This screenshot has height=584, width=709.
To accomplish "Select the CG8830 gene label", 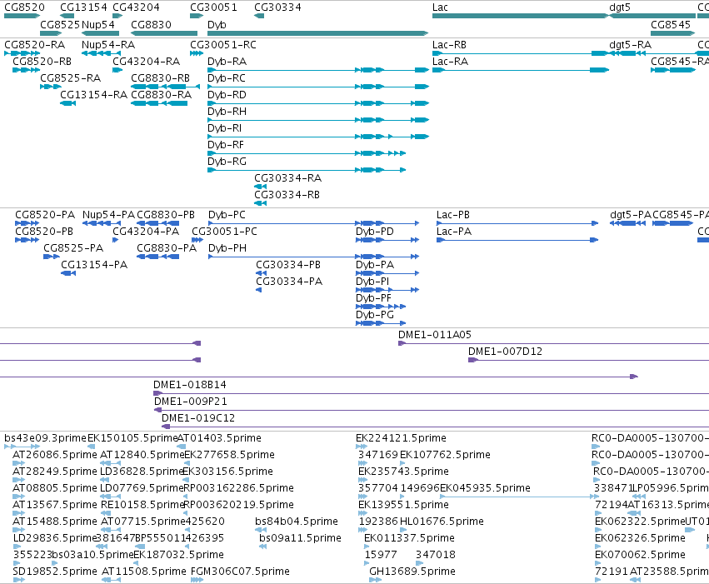I will click(151, 25).
